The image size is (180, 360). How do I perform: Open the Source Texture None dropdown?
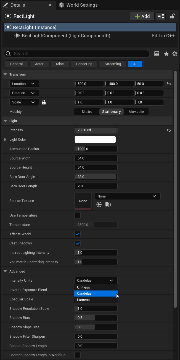128,196
